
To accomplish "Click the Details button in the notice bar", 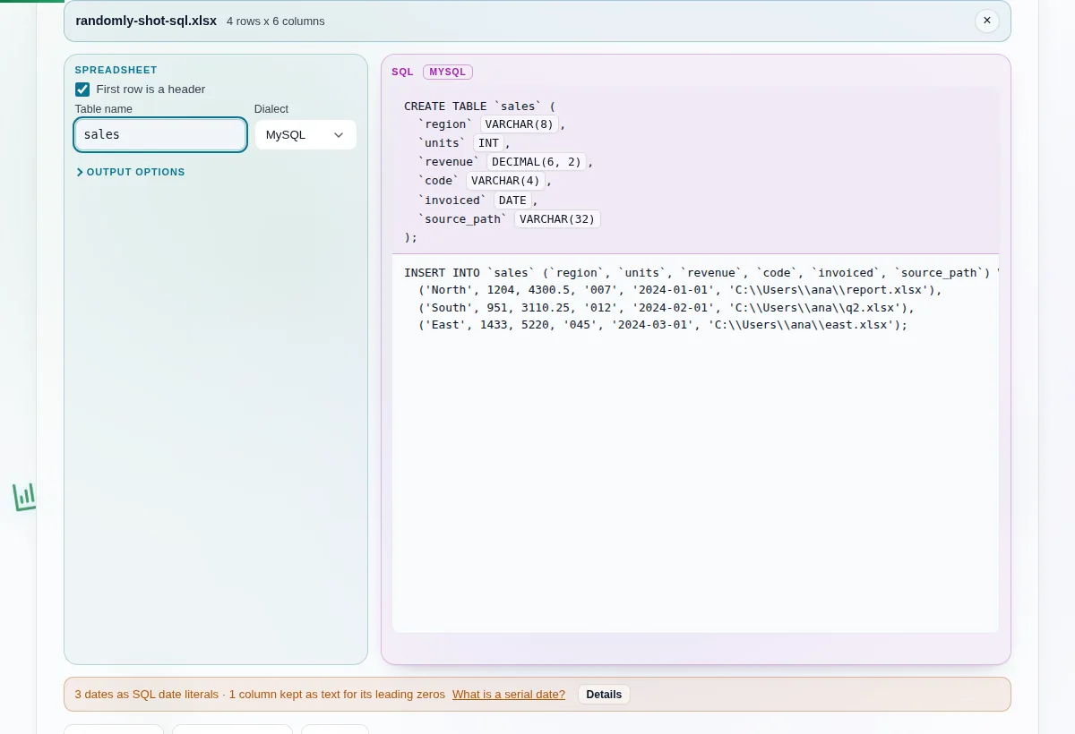I will [604, 695].
